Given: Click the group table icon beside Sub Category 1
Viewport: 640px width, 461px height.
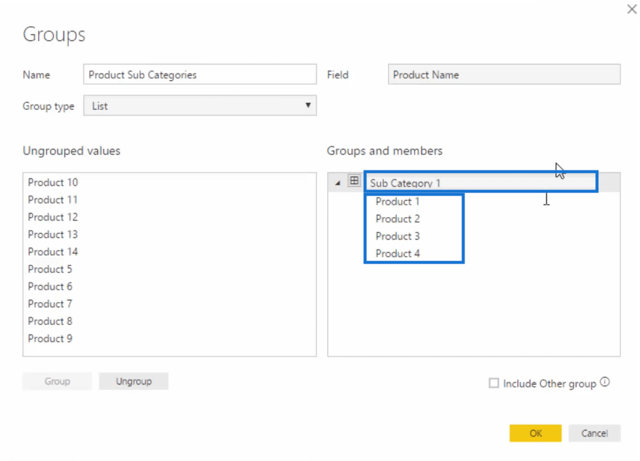Looking at the screenshot, I should pyautogui.click(x=354, y=181).
